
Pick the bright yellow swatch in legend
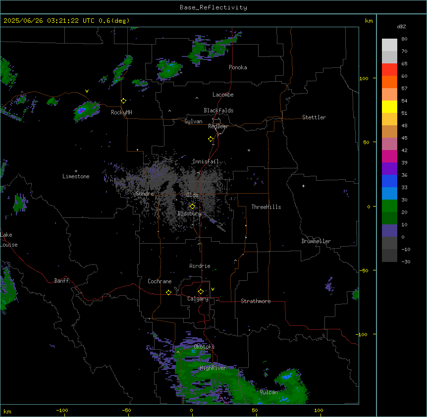389,106
